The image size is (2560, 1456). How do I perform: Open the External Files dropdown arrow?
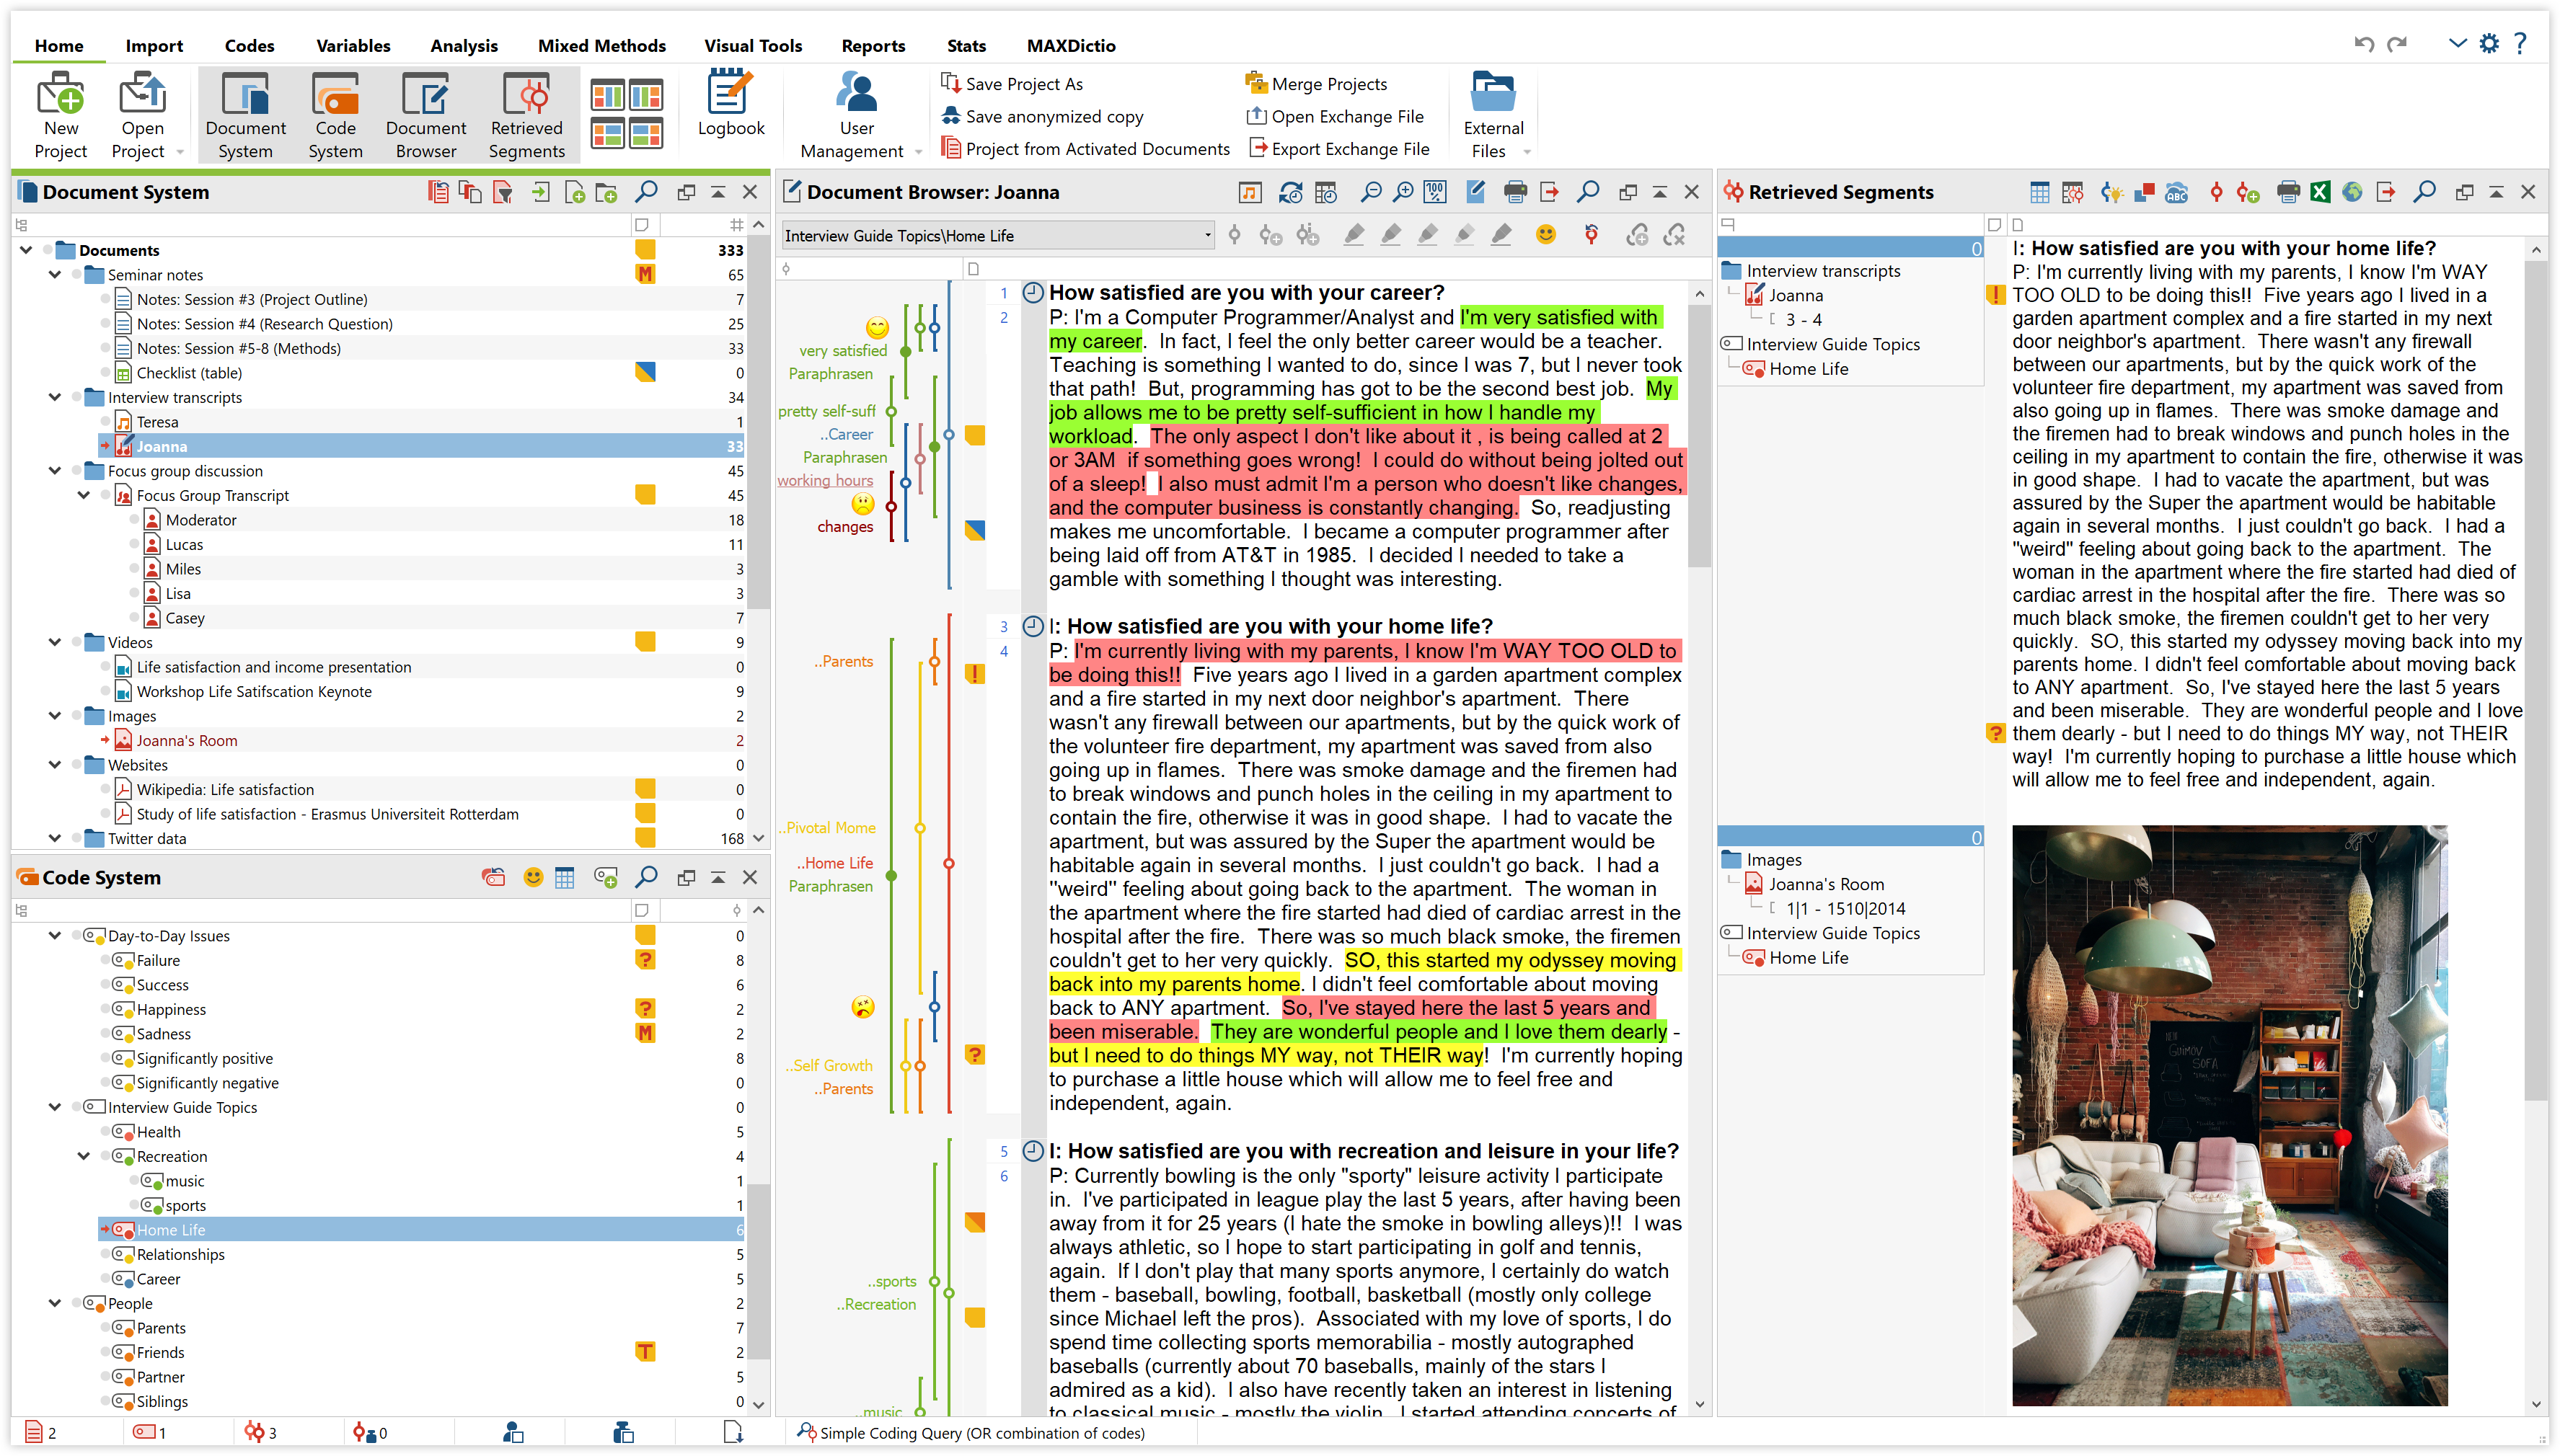1527,152
